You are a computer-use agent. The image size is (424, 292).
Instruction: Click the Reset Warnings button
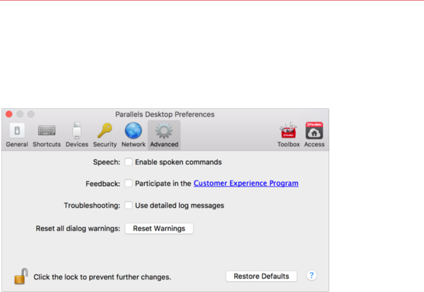click(x=159, y=228)
